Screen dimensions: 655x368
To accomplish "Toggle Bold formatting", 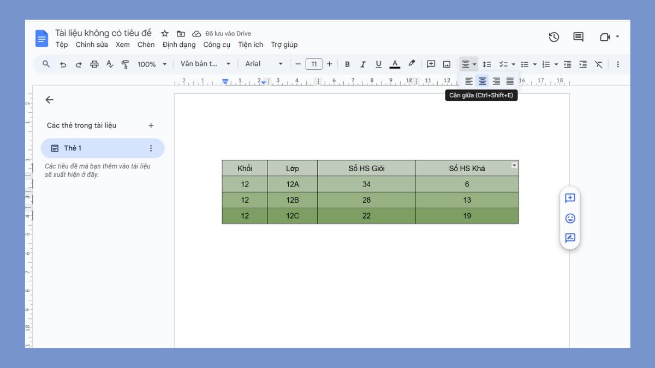I will 347,64.
